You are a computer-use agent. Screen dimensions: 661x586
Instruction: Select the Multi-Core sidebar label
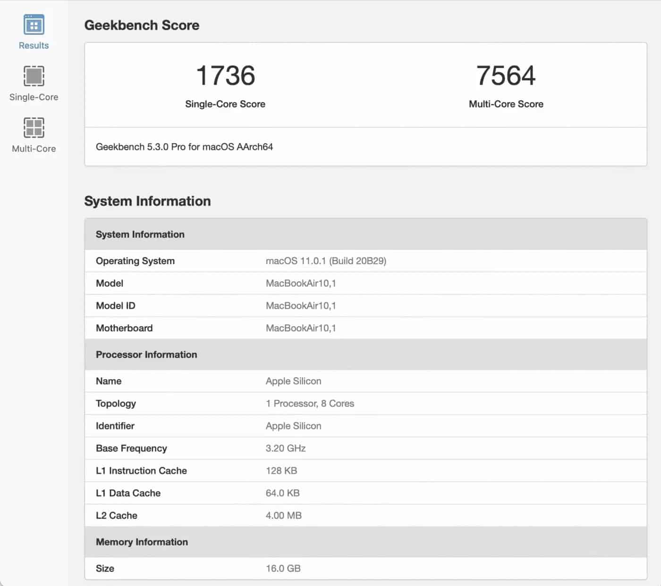(x=34, y=149)
